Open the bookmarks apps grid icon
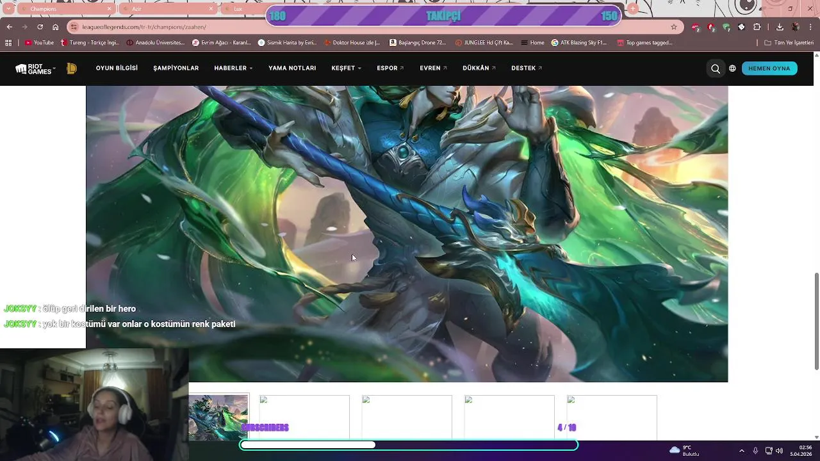This screenshot has height=461, width=820. (x=8, y=43)
